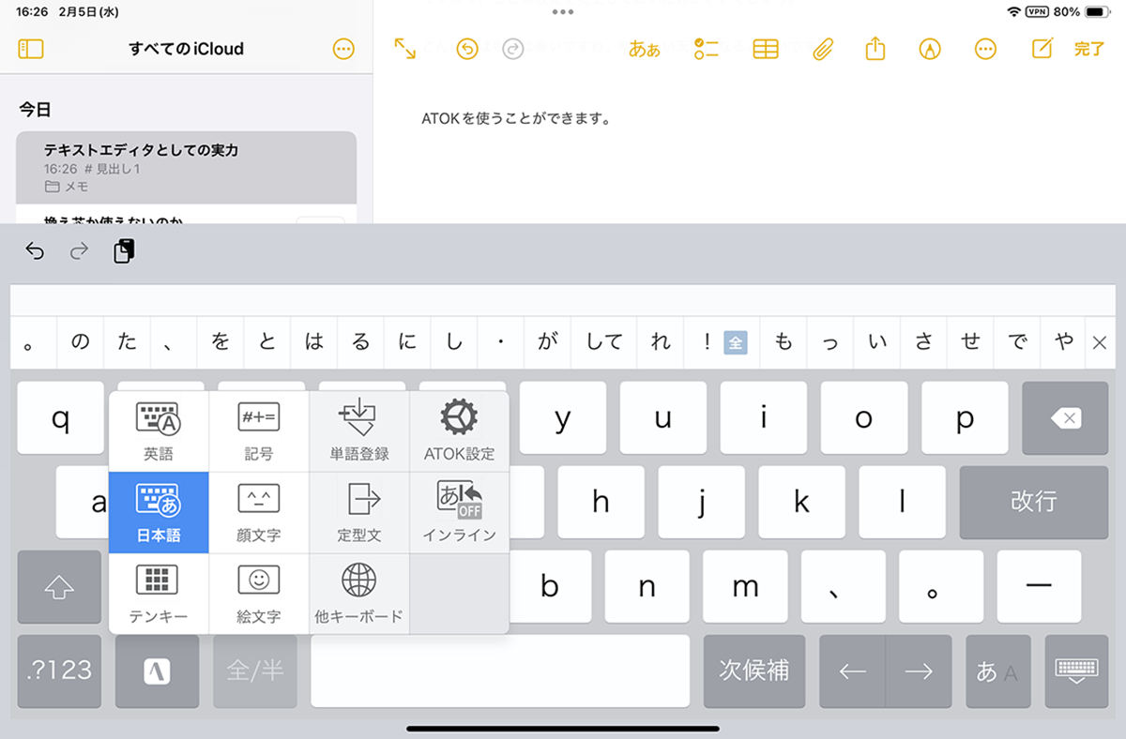Toggle インライン input off/on

point(460,513)
